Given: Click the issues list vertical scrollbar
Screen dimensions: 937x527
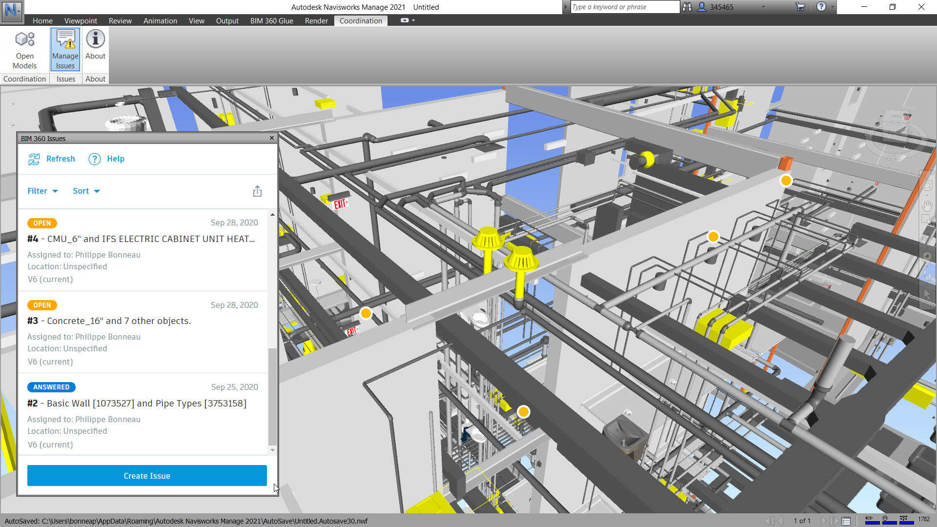Looking at the screenshot, I should (x=272, y=395).
